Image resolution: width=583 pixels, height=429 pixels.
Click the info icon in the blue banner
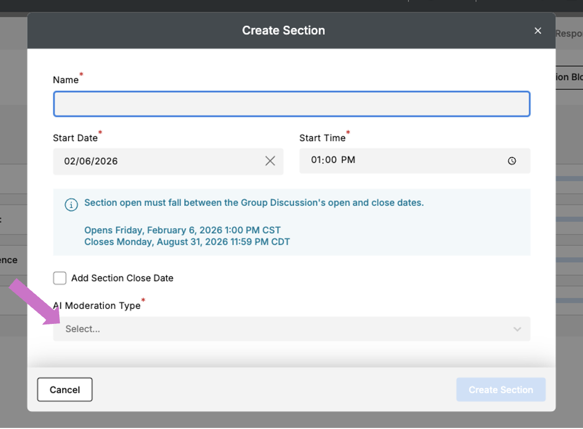tap(71, 205)
